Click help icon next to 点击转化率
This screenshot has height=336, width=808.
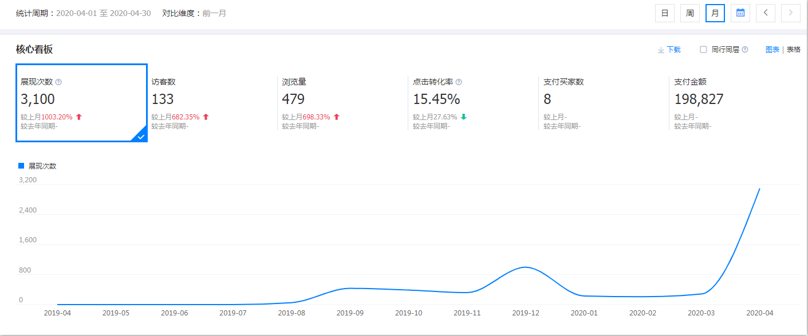pyautogui.click(x=459, y=82)
